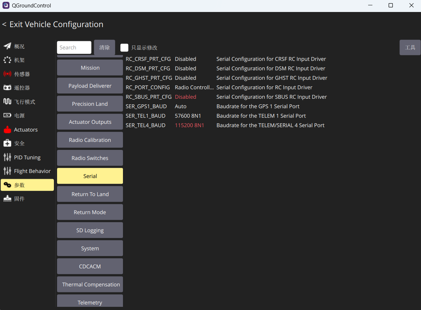Open the 工具 tools button
The width and height of the screenshot is (421, 310).
point(410,48)
